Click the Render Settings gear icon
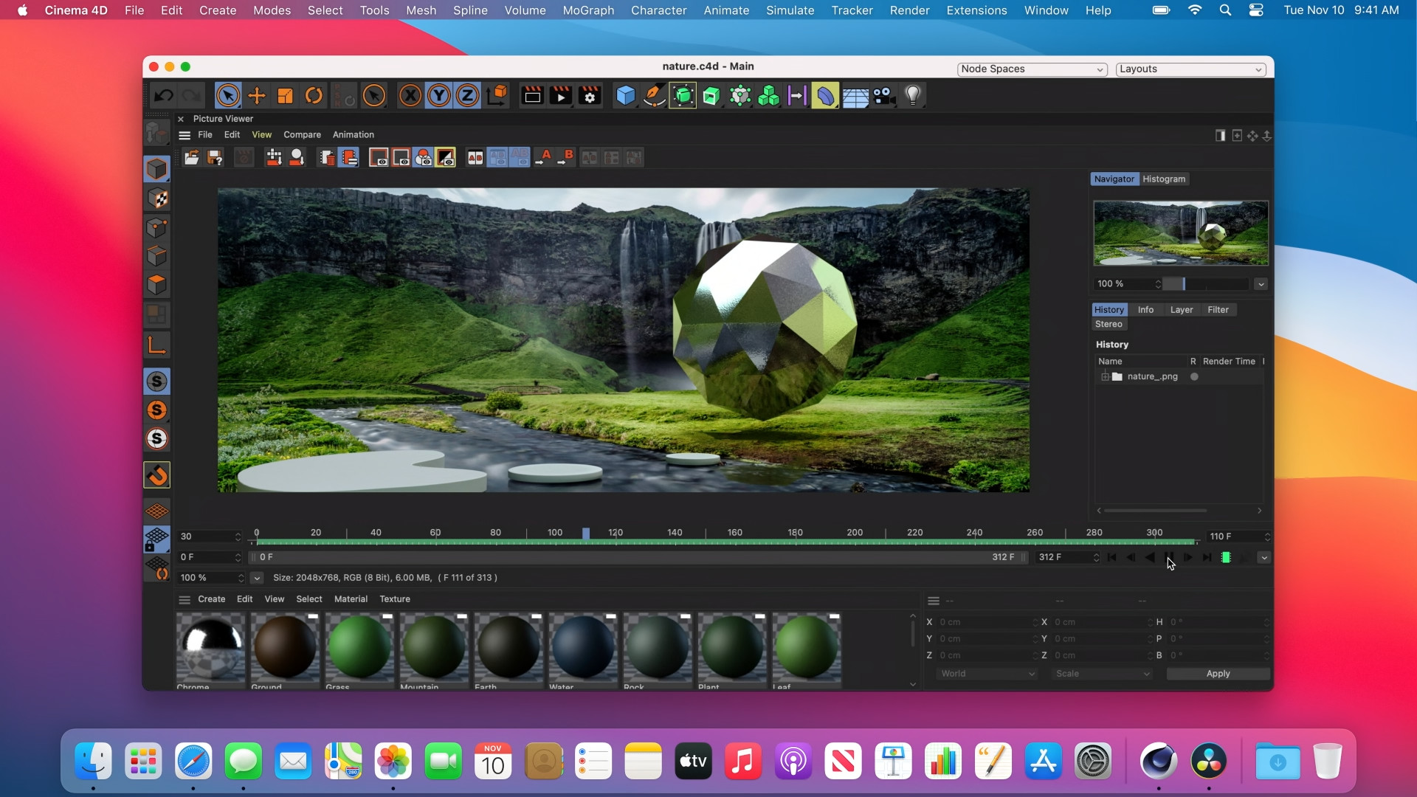This screenshot has width=1417, height=797. pos(589,95)
